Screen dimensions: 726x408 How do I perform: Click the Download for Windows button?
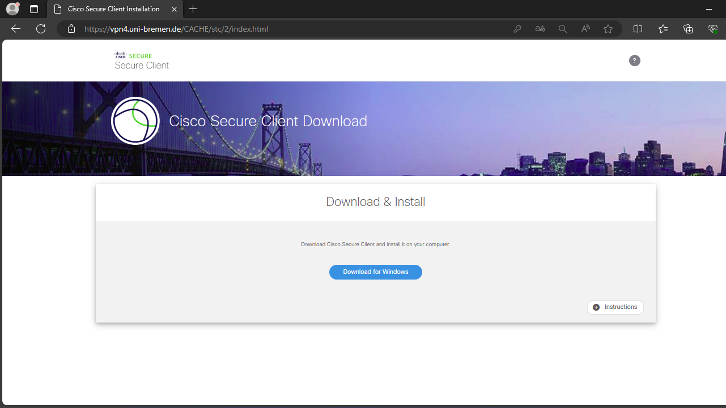pyautogui.click(x=375, y=272)
